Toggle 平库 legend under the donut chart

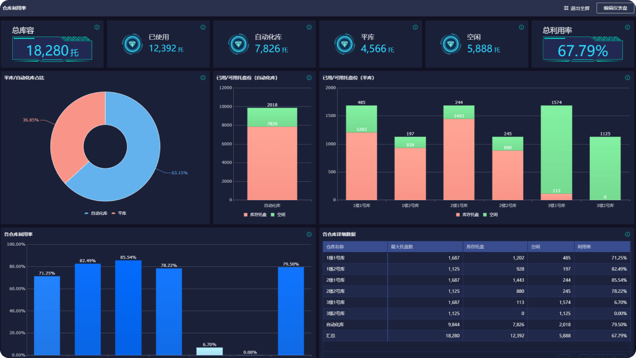point(119,213)
